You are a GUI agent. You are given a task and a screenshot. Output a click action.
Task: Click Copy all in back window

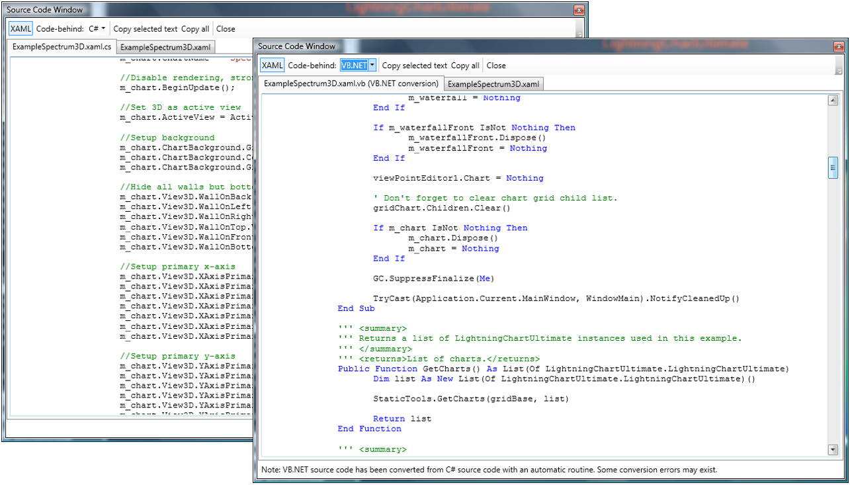click(195, 28)
